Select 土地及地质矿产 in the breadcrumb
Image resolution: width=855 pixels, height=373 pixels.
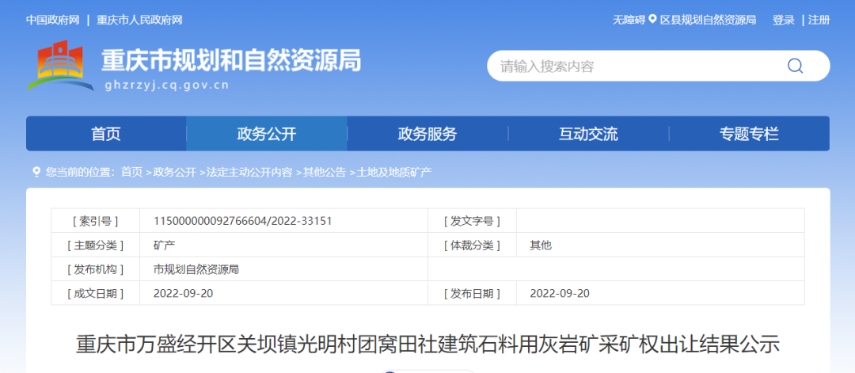pyautogui.click(x=394, y=172)
